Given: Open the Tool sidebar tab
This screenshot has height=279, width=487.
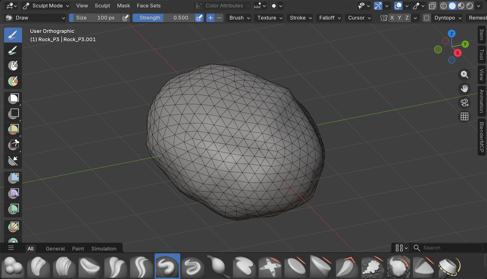Looking at the screenshot, I should tap(482, 54).
